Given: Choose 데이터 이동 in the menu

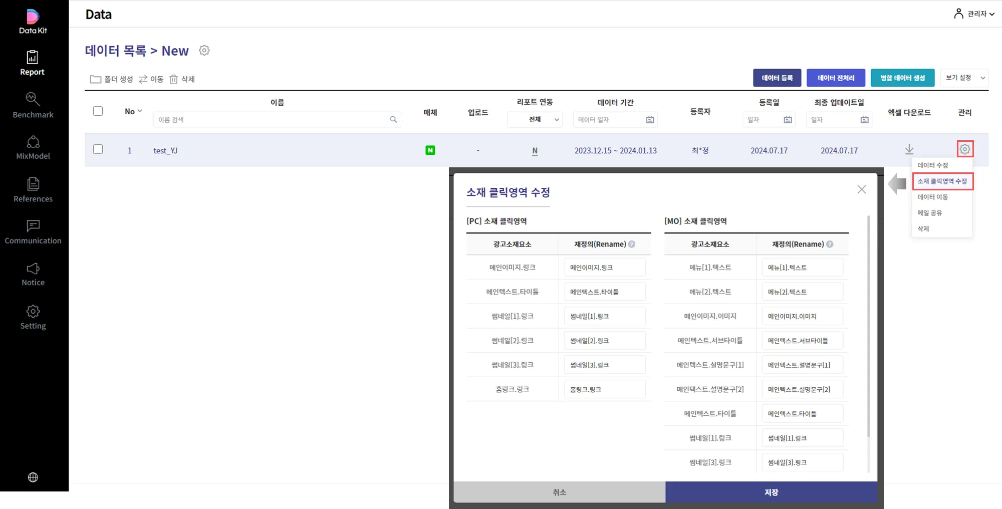Looking at the screenshot, I should click(x=932, y=197).
